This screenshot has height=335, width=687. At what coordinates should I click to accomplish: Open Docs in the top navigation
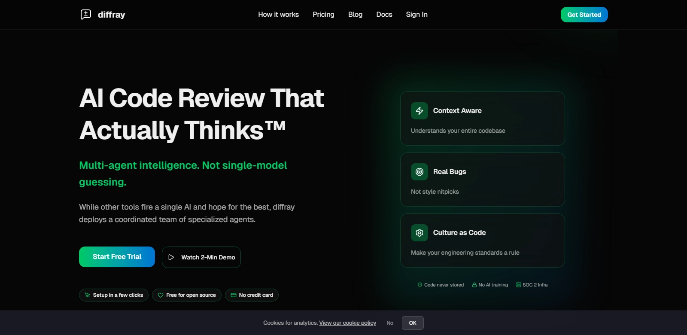pyautogui.click(x=384, y=15)
